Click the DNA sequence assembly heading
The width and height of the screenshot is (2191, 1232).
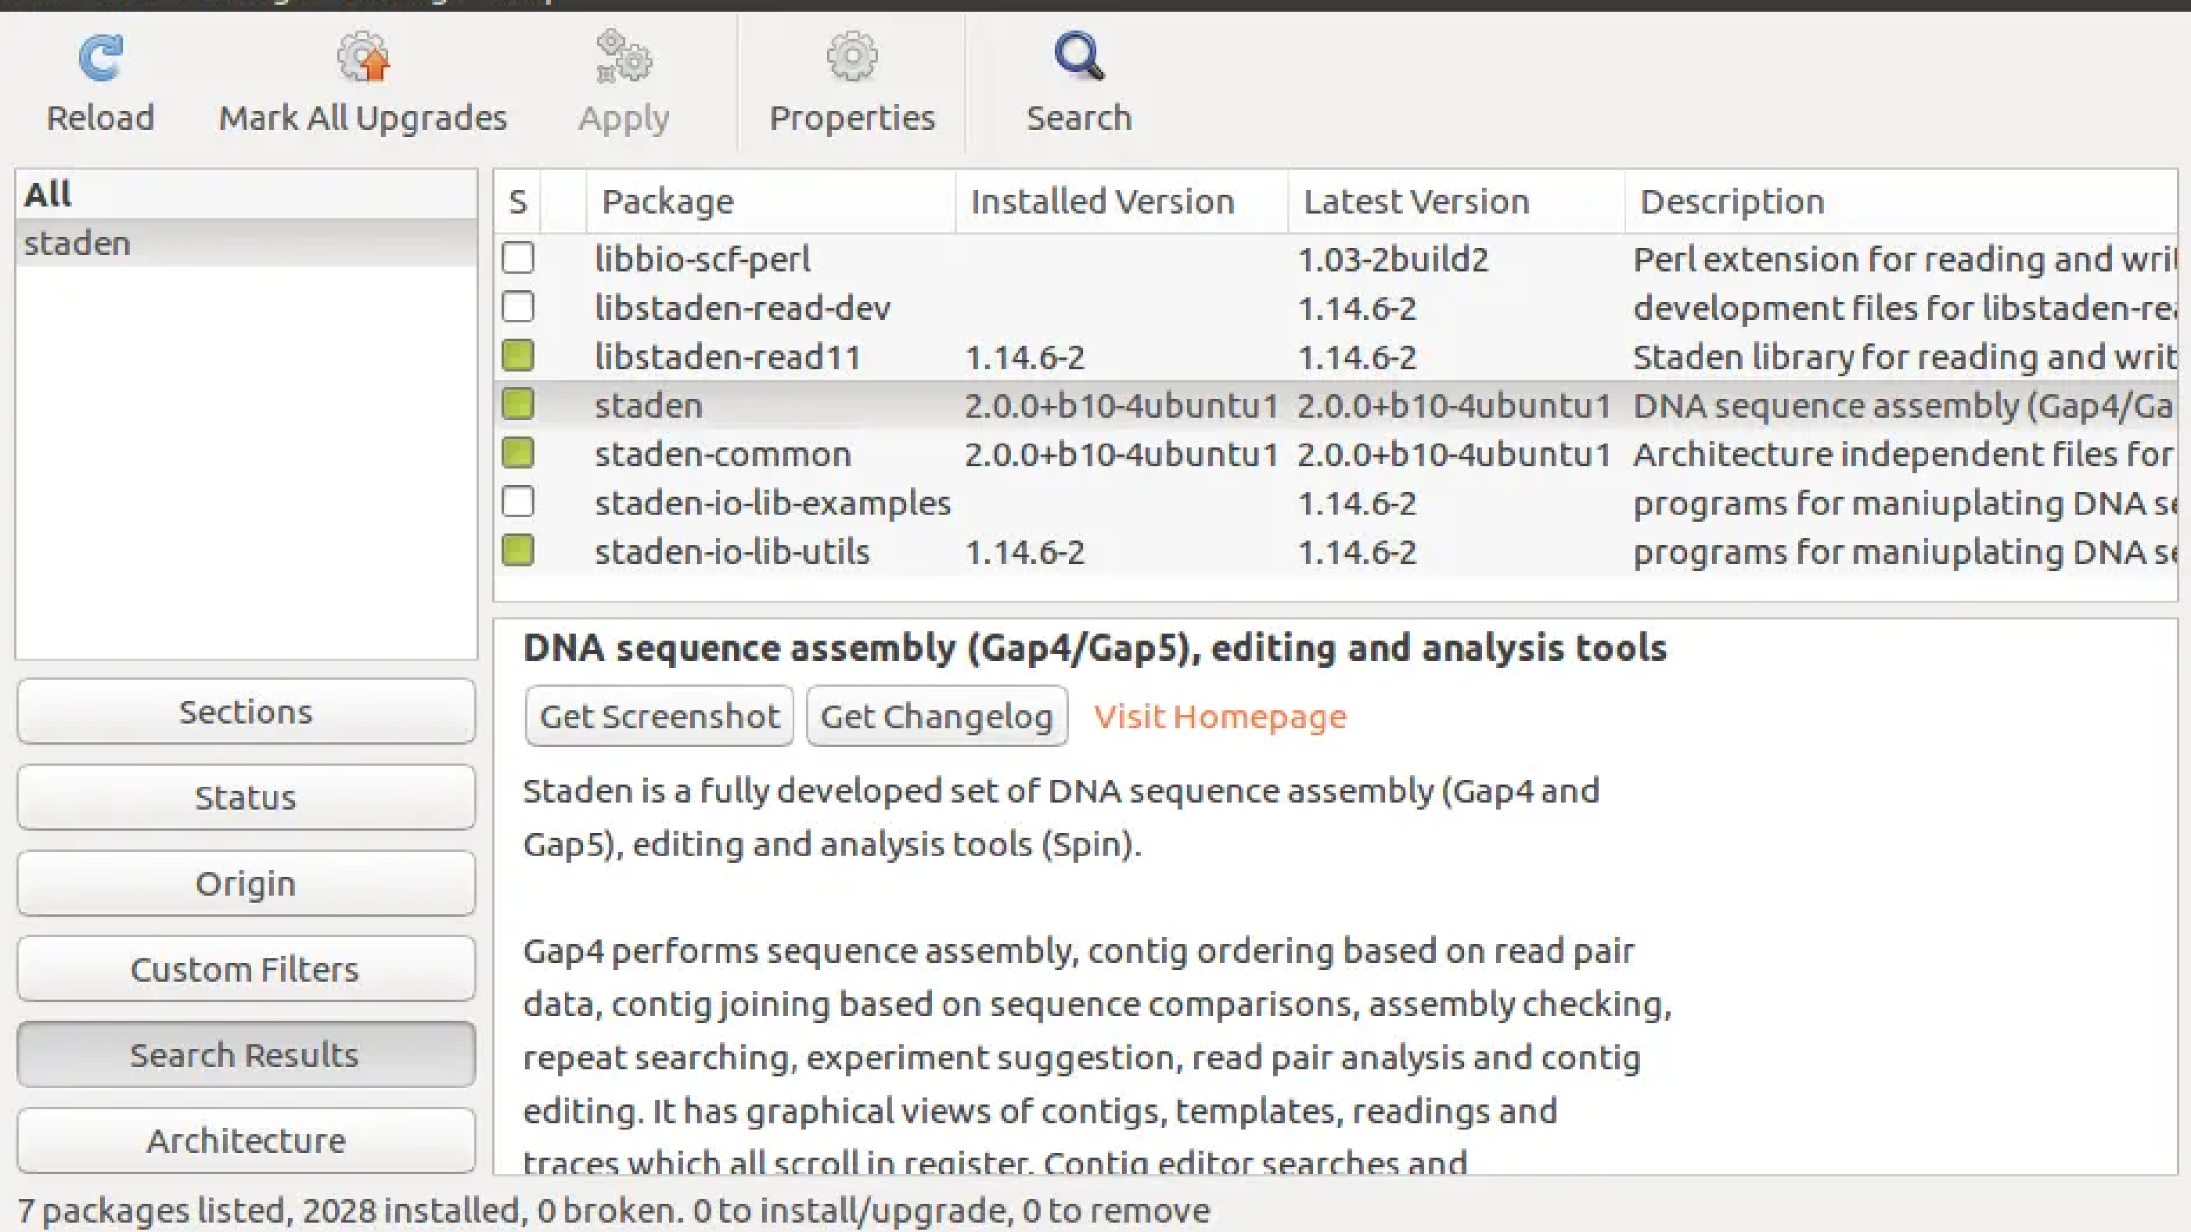click(1095, 648)
